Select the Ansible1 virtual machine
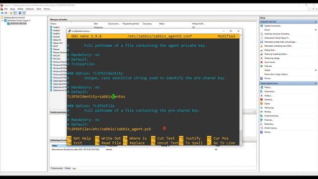 [56, 27]
